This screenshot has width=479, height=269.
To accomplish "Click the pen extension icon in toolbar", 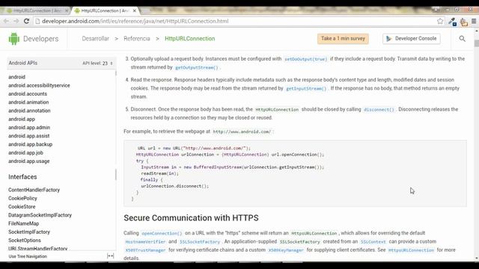I will (452, 22).
